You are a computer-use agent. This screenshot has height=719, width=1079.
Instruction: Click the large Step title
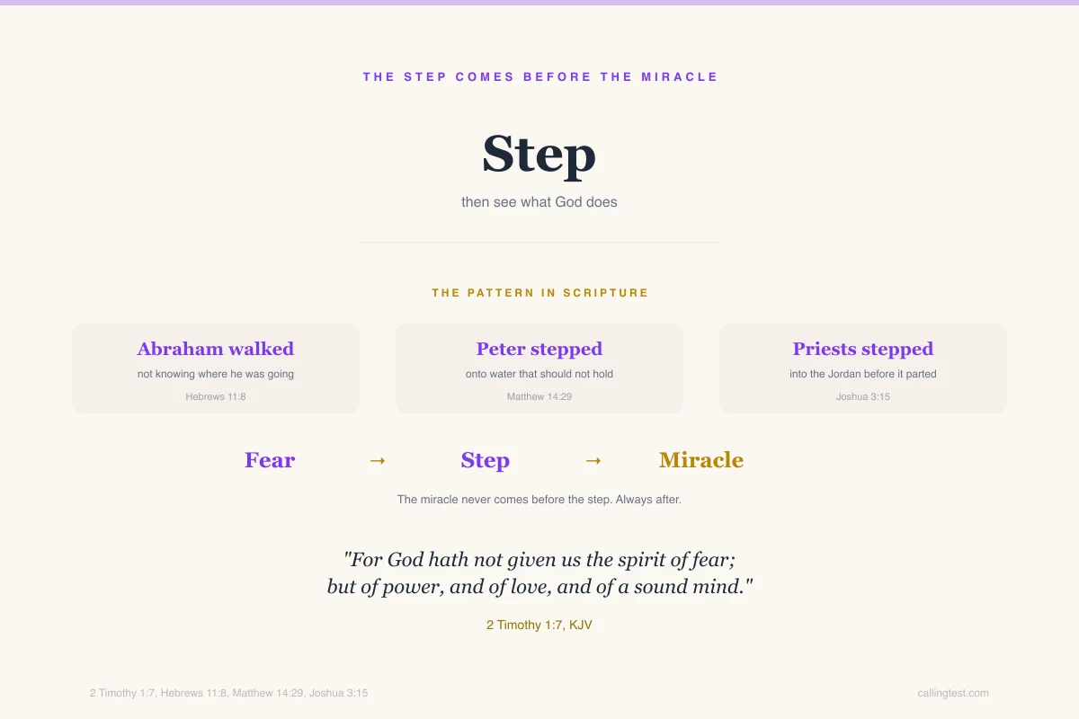(539, 155)
